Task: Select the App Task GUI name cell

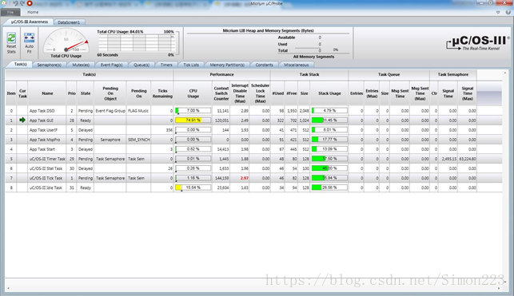Action: (x=47, y=120)
